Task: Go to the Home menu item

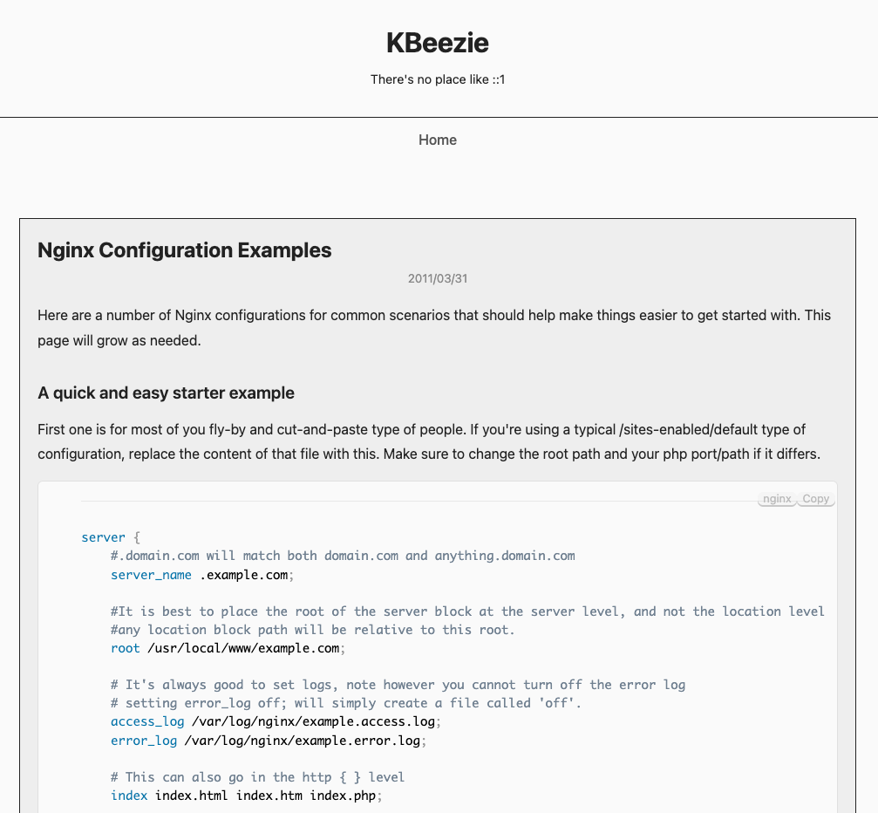Action: click(x=438, y=140)
